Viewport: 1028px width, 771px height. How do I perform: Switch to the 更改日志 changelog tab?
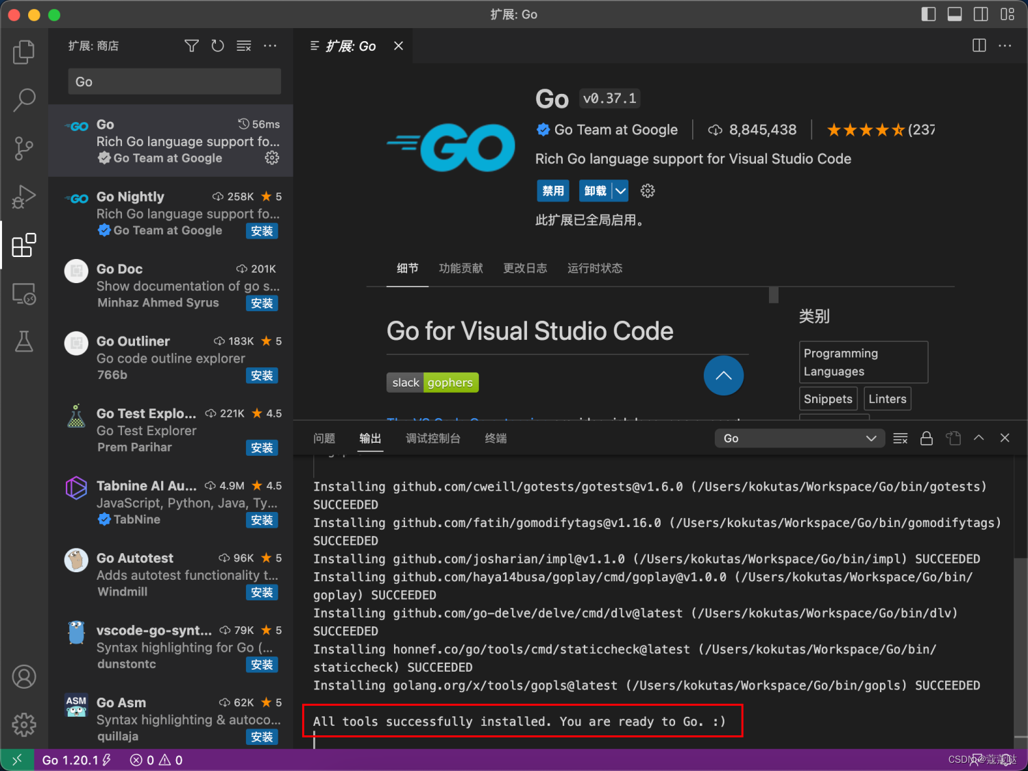click(x=526, y=268)
